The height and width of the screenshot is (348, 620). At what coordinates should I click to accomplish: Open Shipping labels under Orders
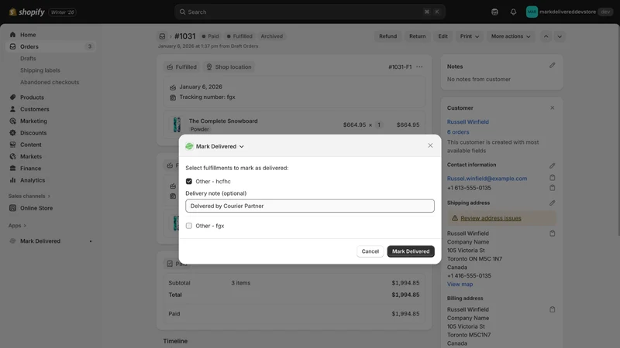pos(40,70)
